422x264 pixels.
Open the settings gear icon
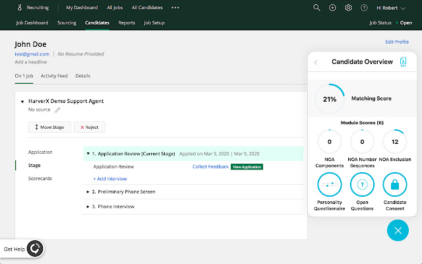click(349, 8)
